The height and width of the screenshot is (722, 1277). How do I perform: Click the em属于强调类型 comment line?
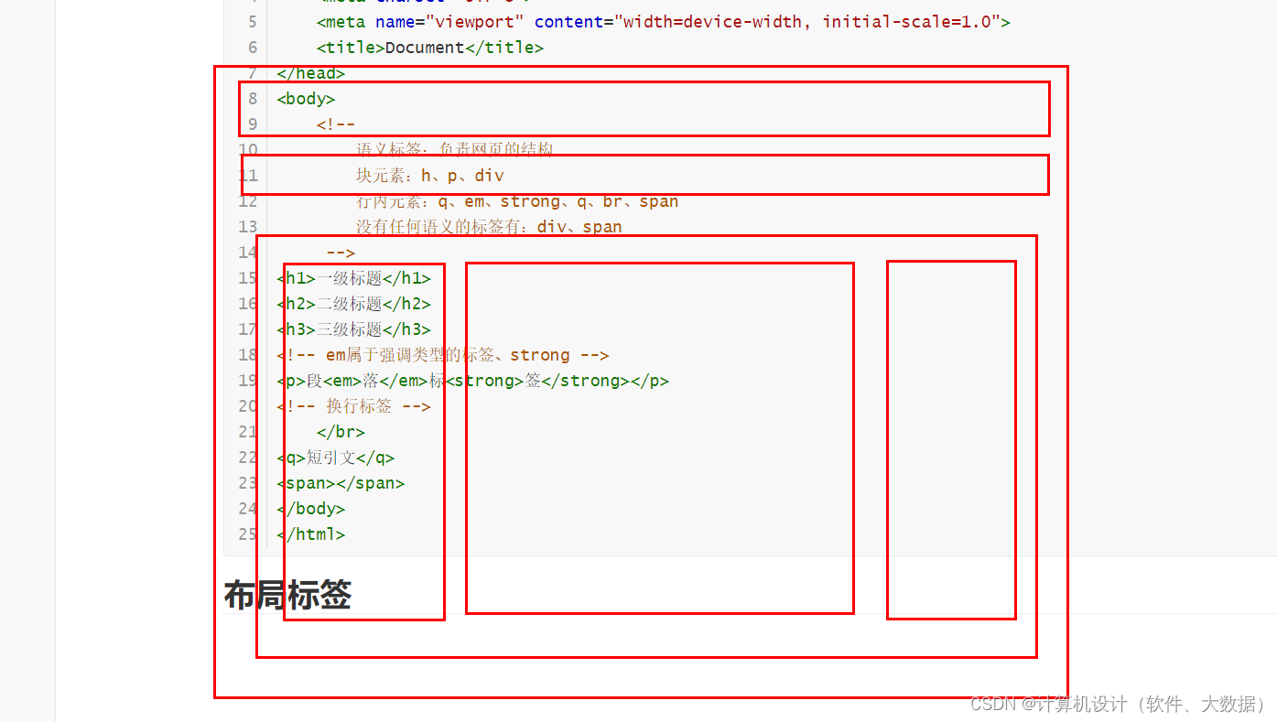click(x=442, y=355)
